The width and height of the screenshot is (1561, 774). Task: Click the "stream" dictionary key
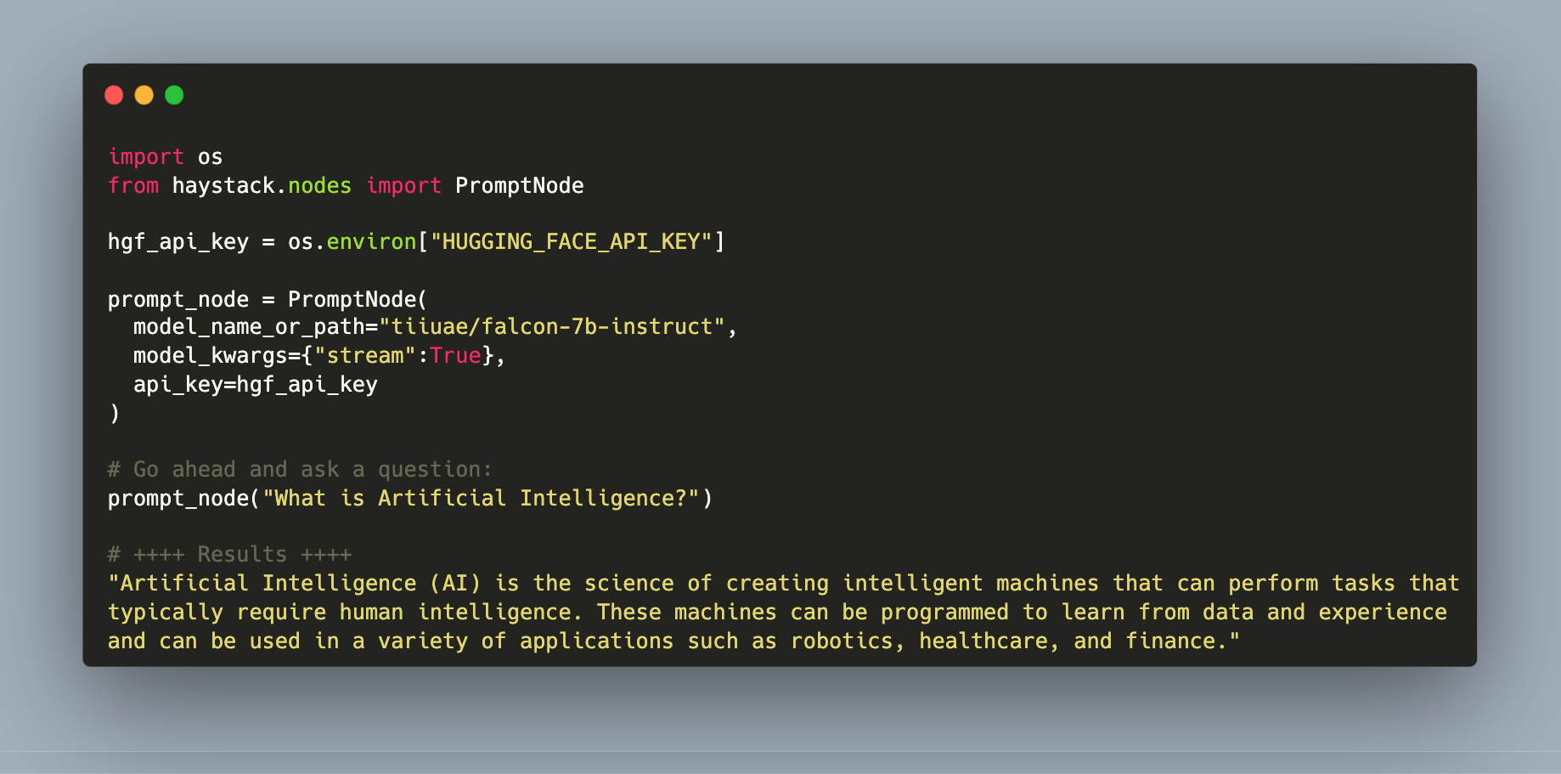coord(365,356)
